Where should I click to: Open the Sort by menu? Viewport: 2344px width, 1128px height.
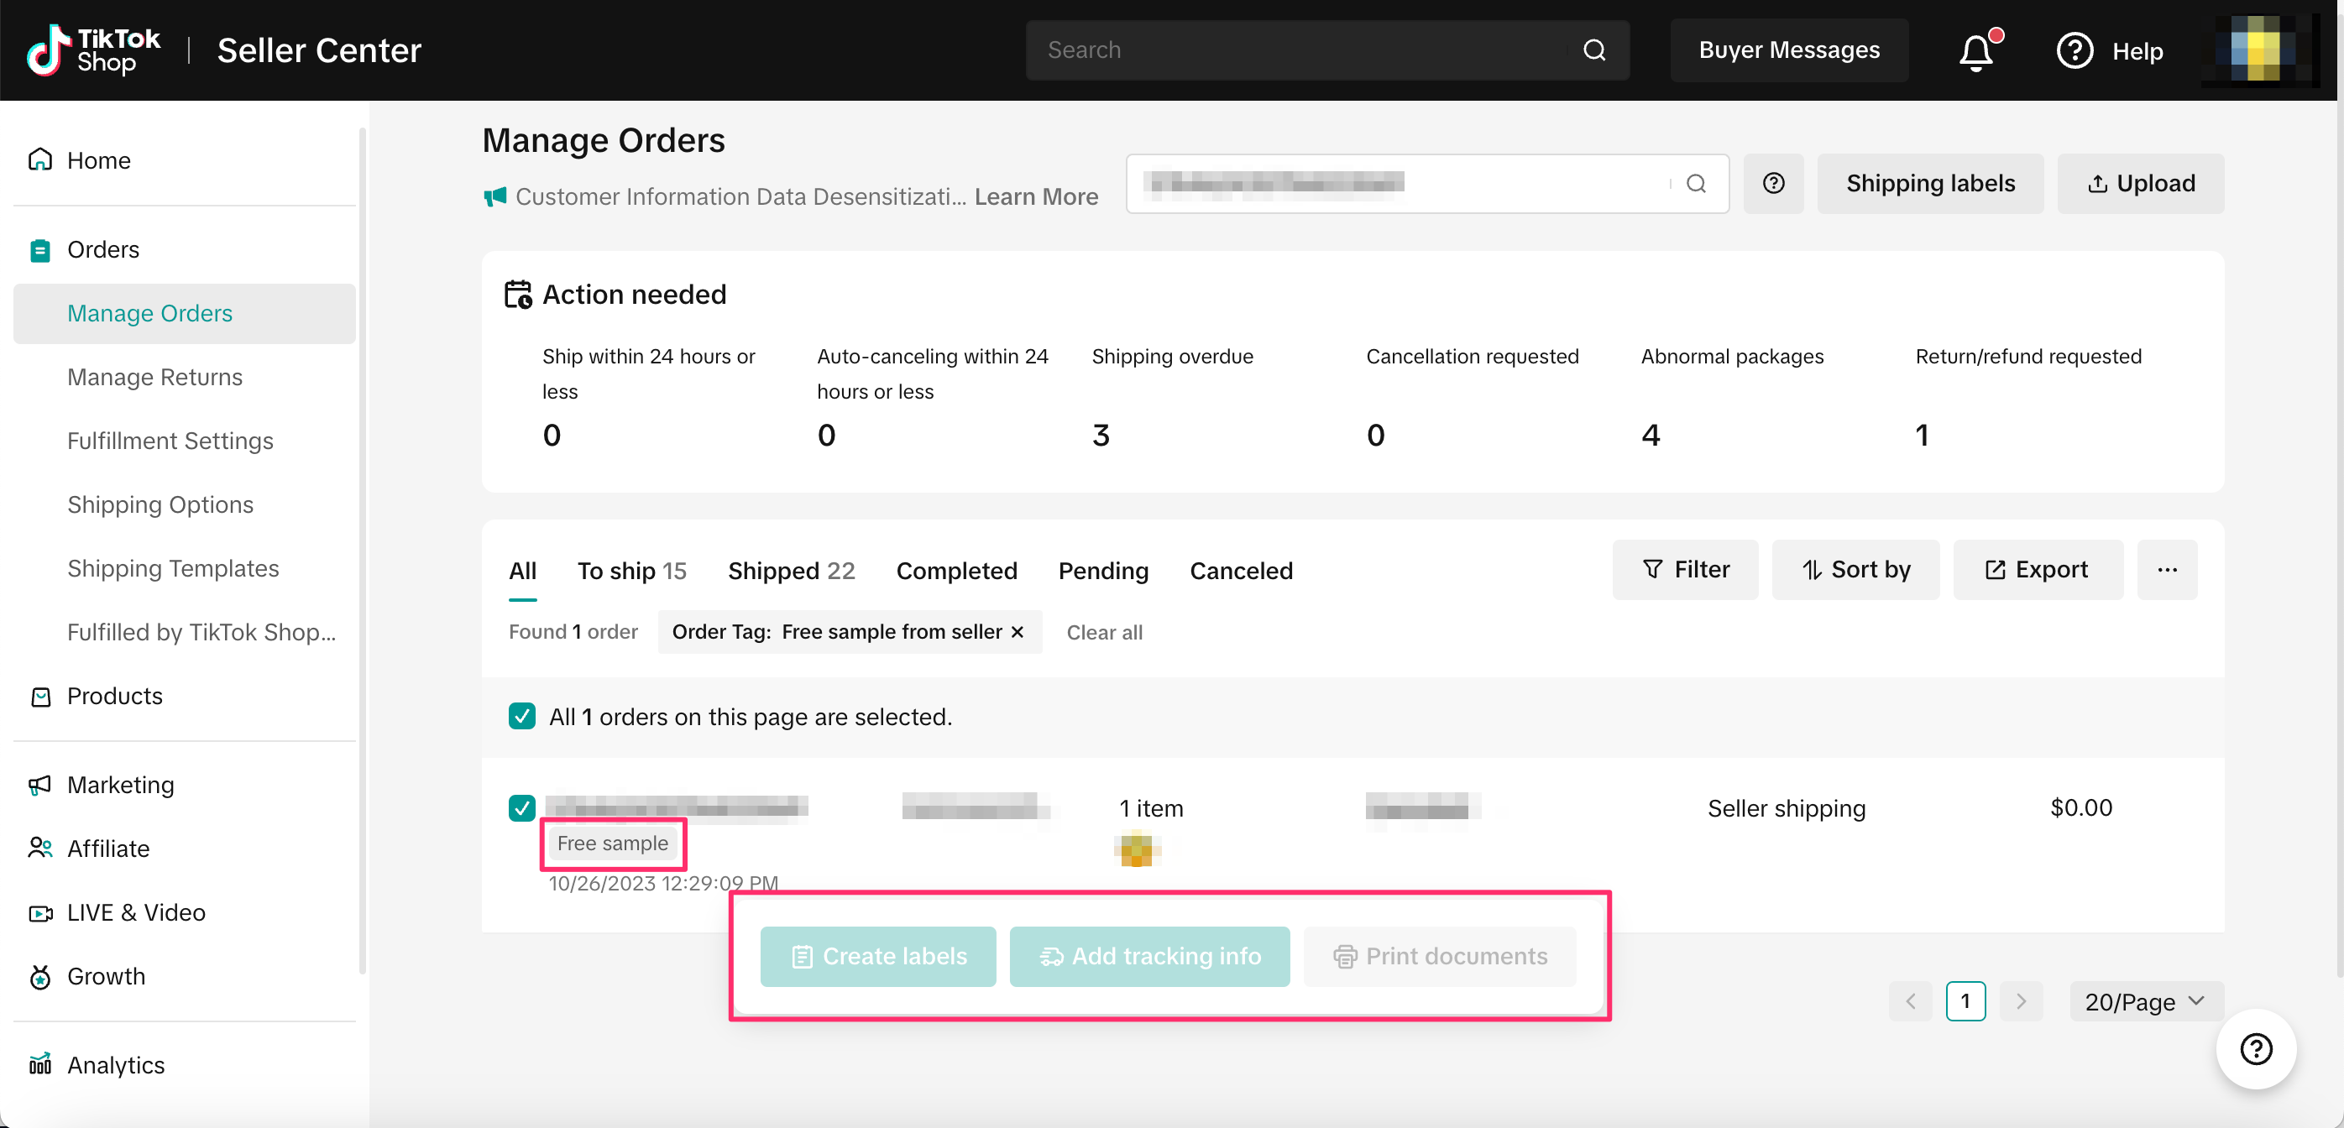pos(1855,571)
